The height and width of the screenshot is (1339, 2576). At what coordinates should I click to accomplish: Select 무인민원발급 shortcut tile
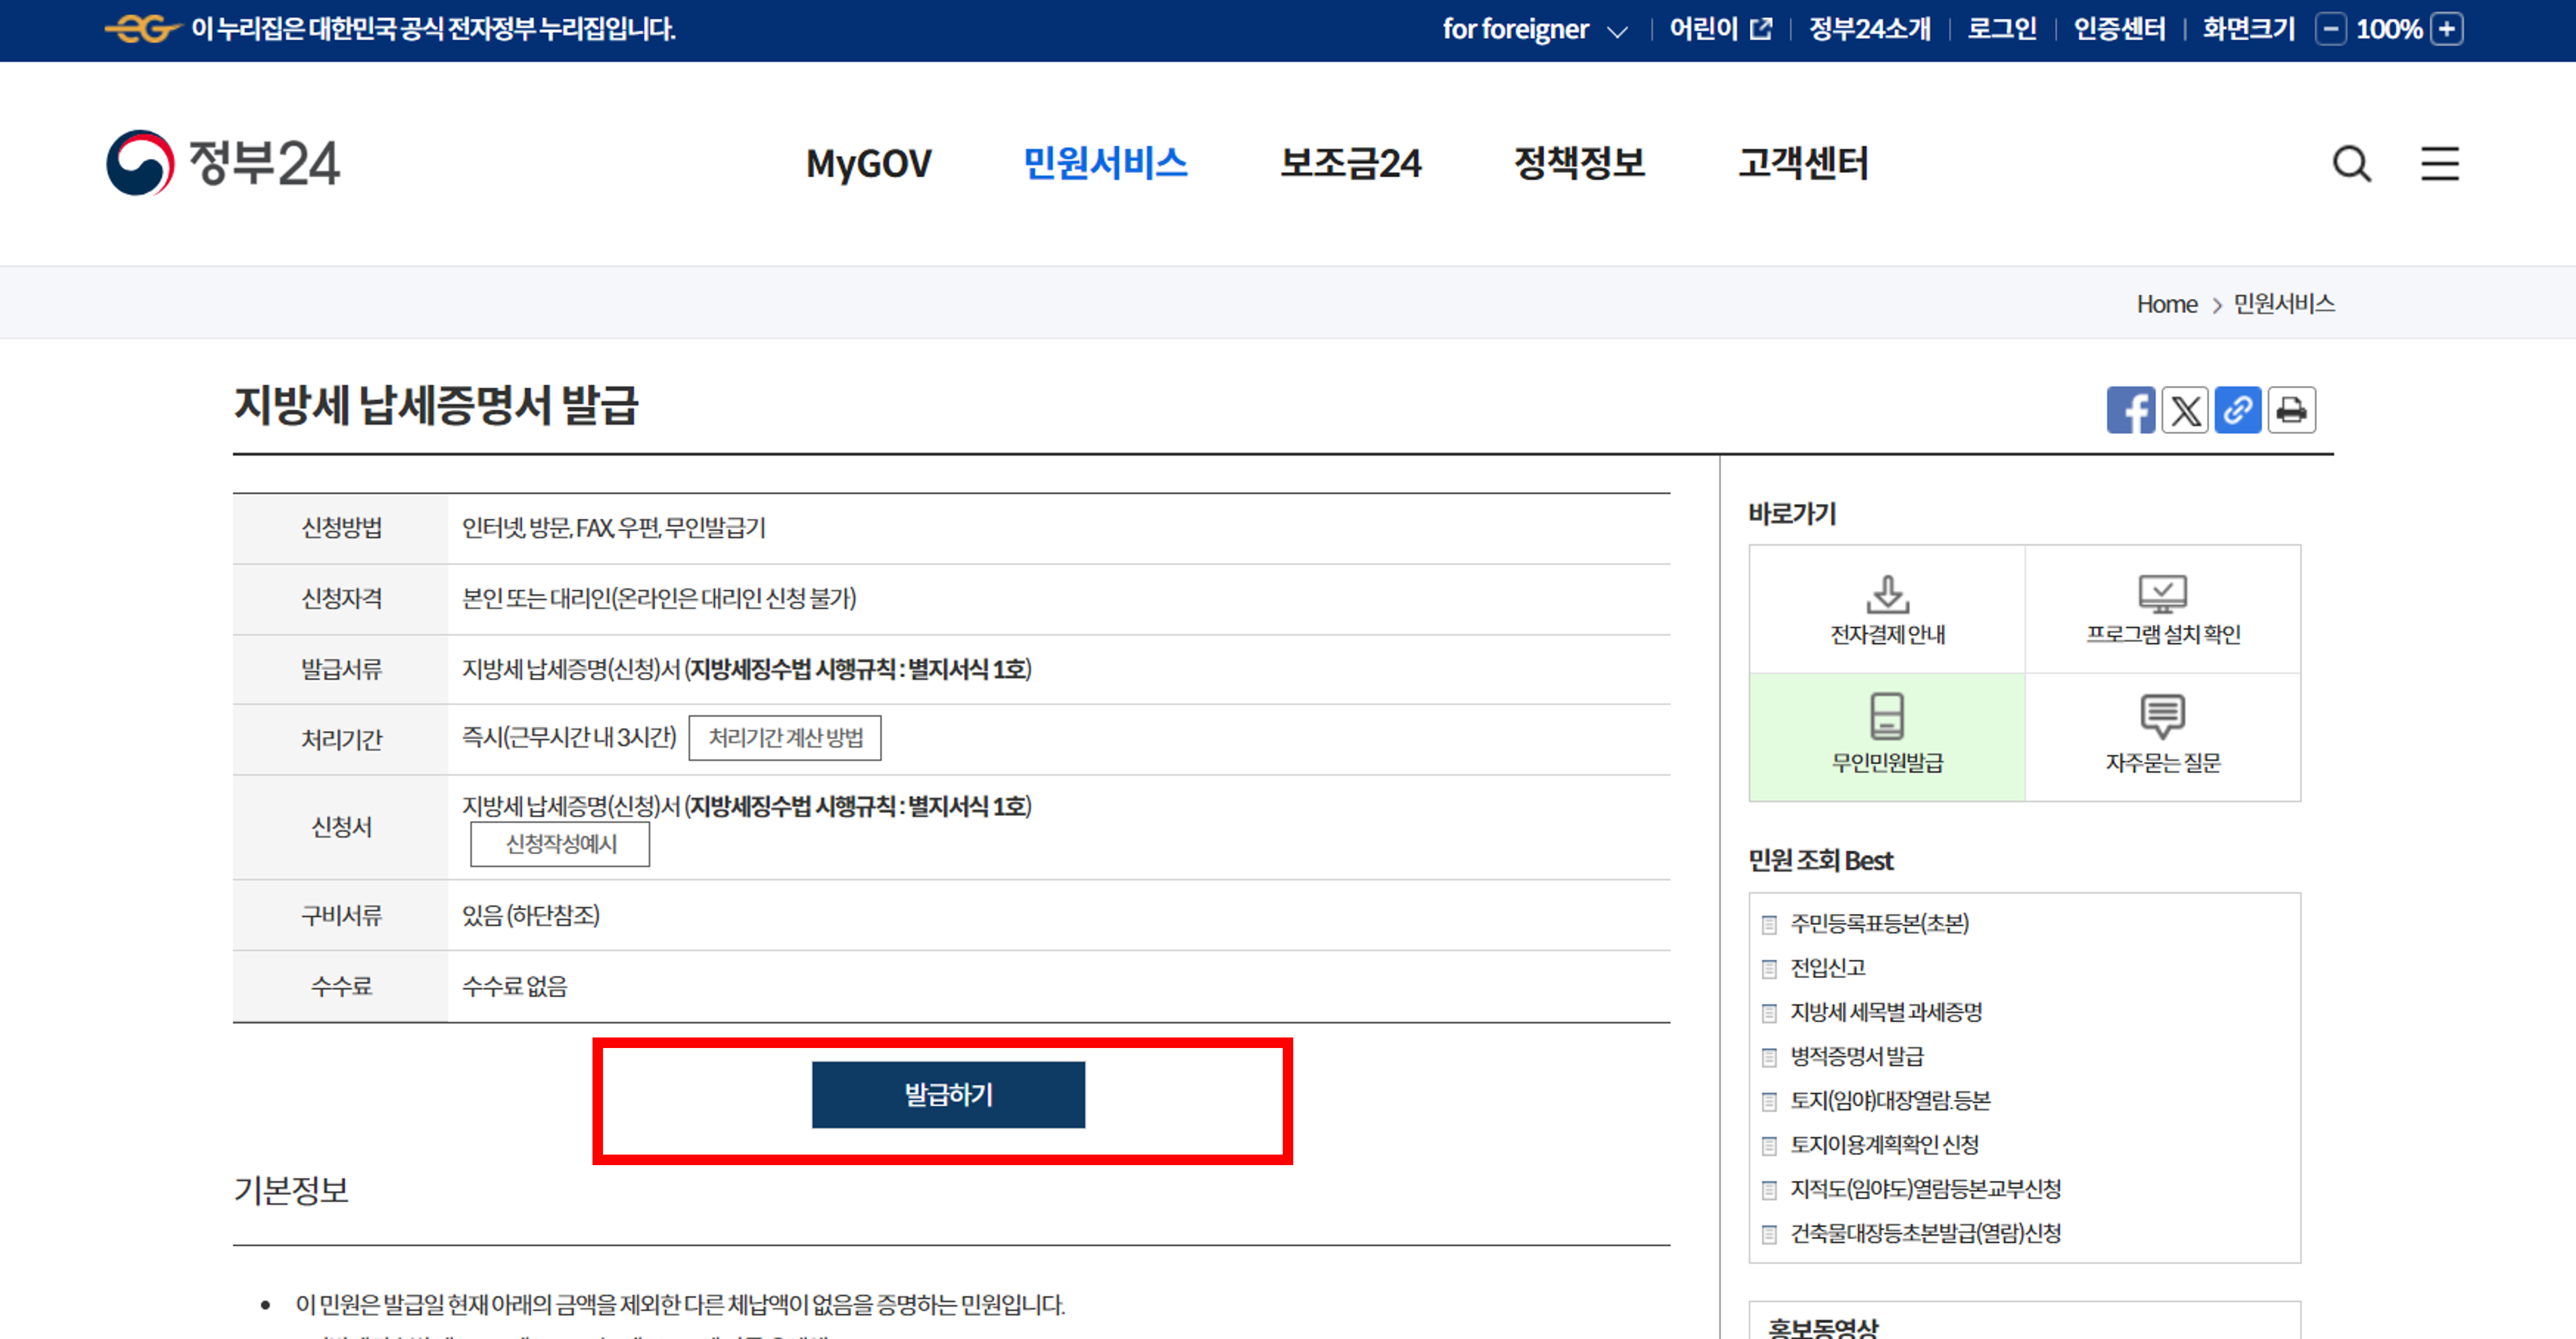(1887, 736)
